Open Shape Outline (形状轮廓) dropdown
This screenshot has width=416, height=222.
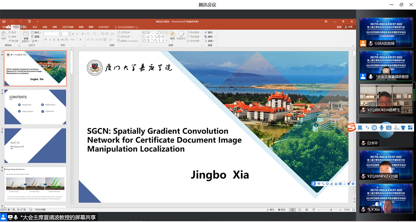(194, 37)
